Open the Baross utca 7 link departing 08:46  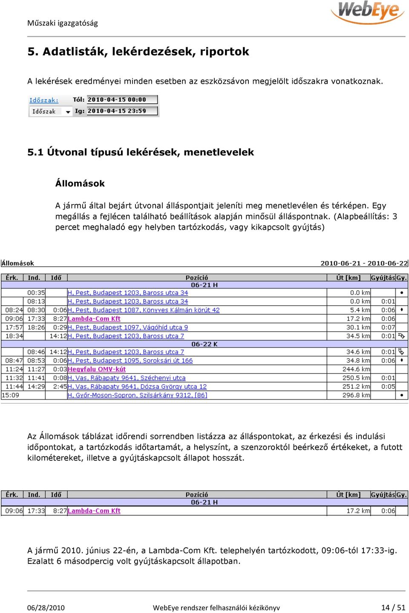click(x=126, y=352)
